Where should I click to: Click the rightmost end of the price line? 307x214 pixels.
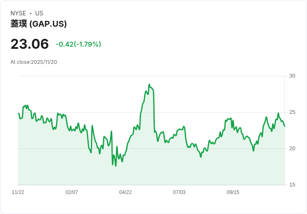pyautogui.click(x=284, y=126)
